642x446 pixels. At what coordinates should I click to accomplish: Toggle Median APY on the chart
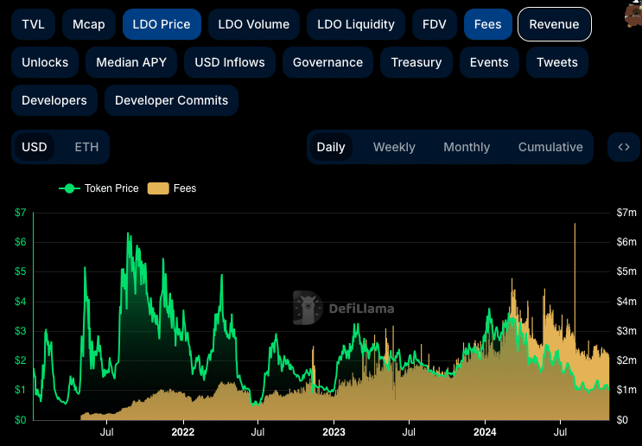pyautogui.click(x=131, y=62)
